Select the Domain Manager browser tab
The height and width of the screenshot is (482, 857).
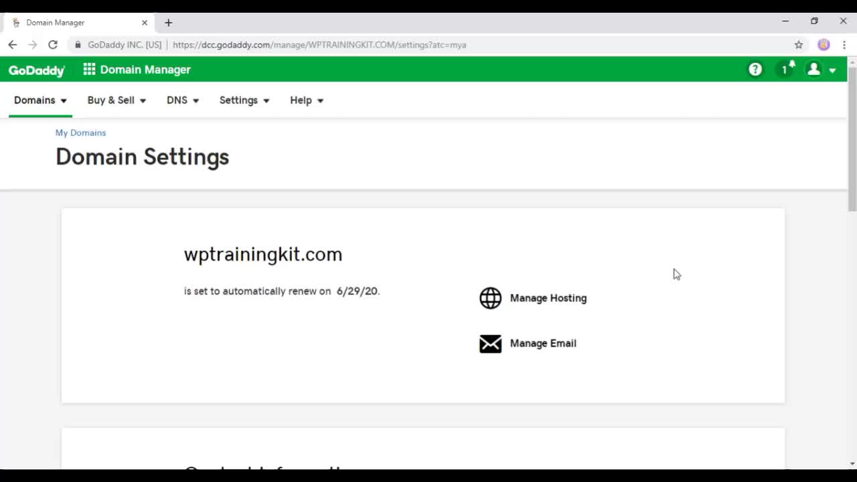point(79,23)
